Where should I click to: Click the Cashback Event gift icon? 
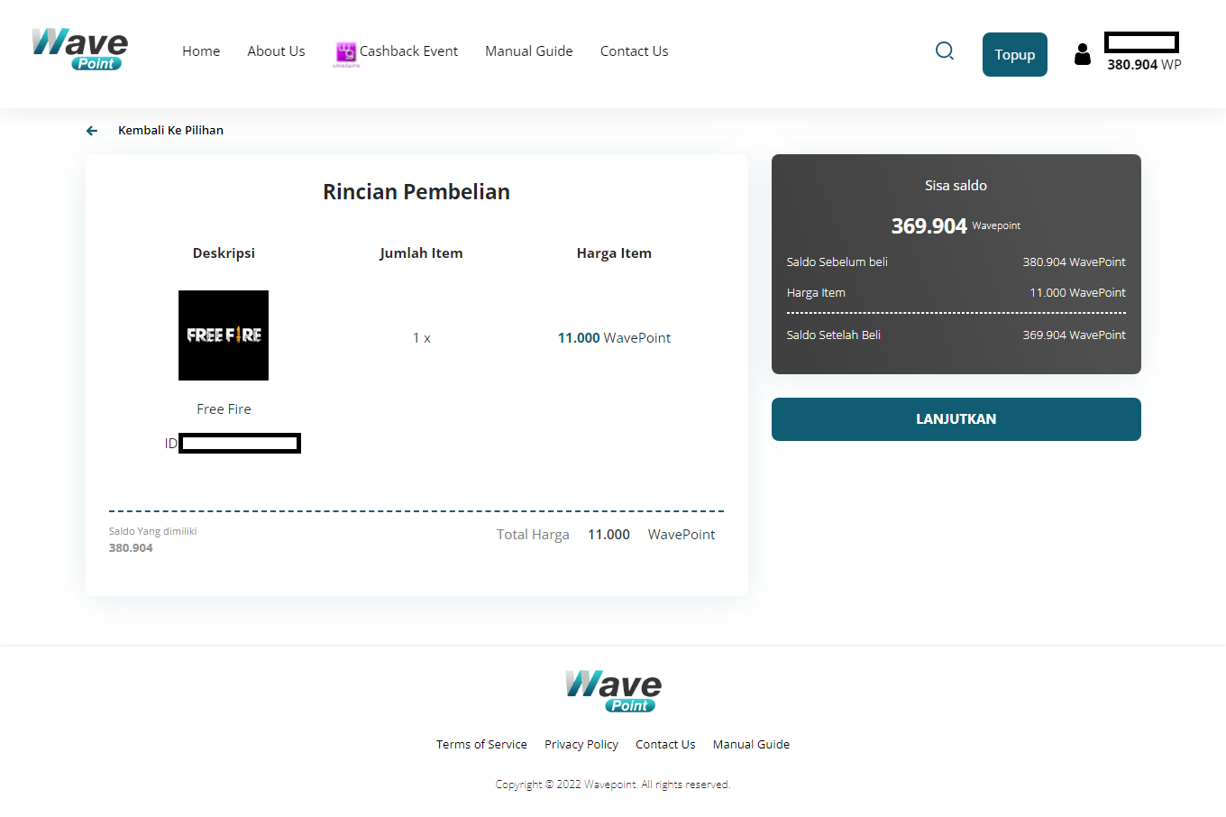coord(346,52)
